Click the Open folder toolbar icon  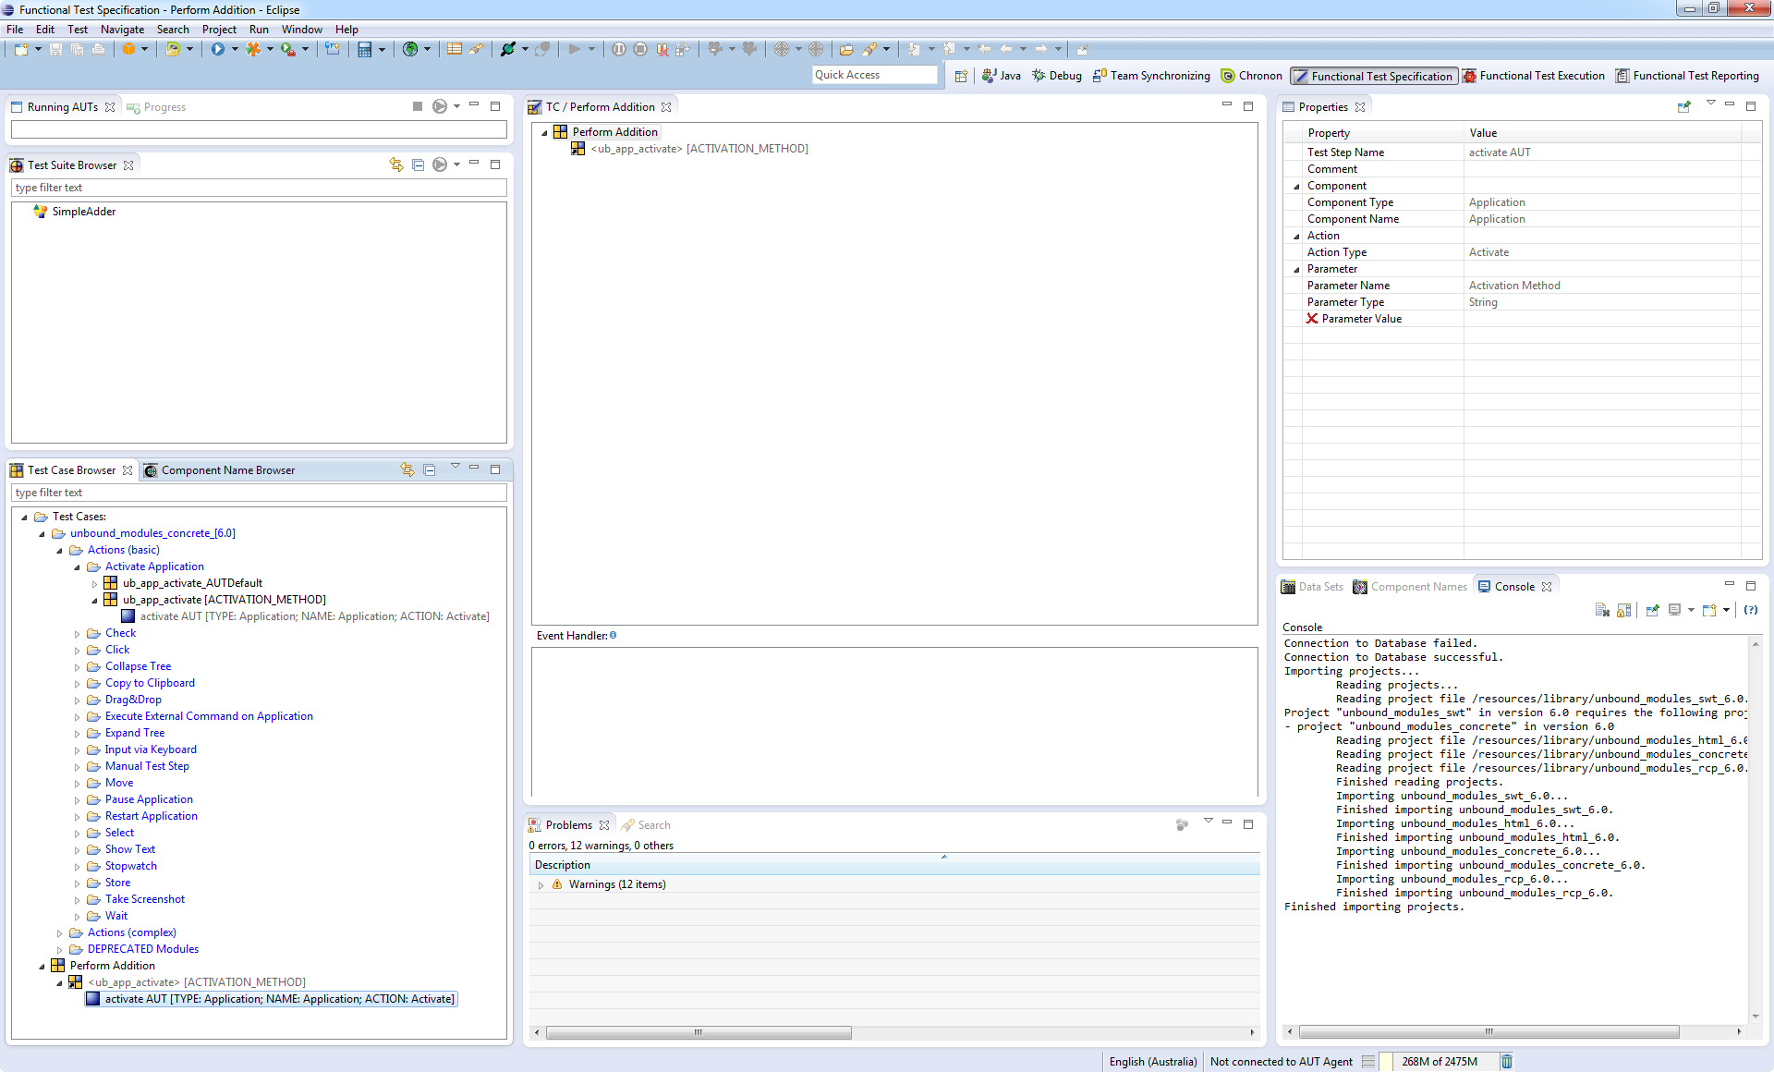[846, 49]
